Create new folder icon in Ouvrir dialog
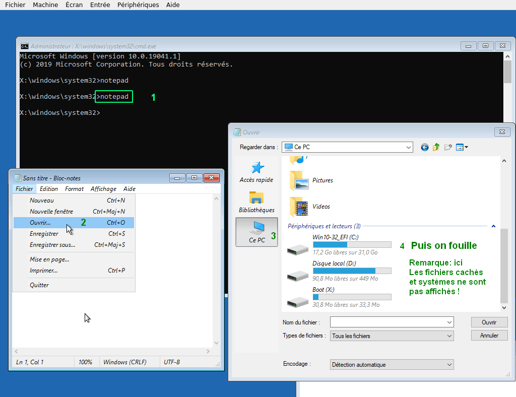This screenshot has width=516, height=397. click(448, 147)
